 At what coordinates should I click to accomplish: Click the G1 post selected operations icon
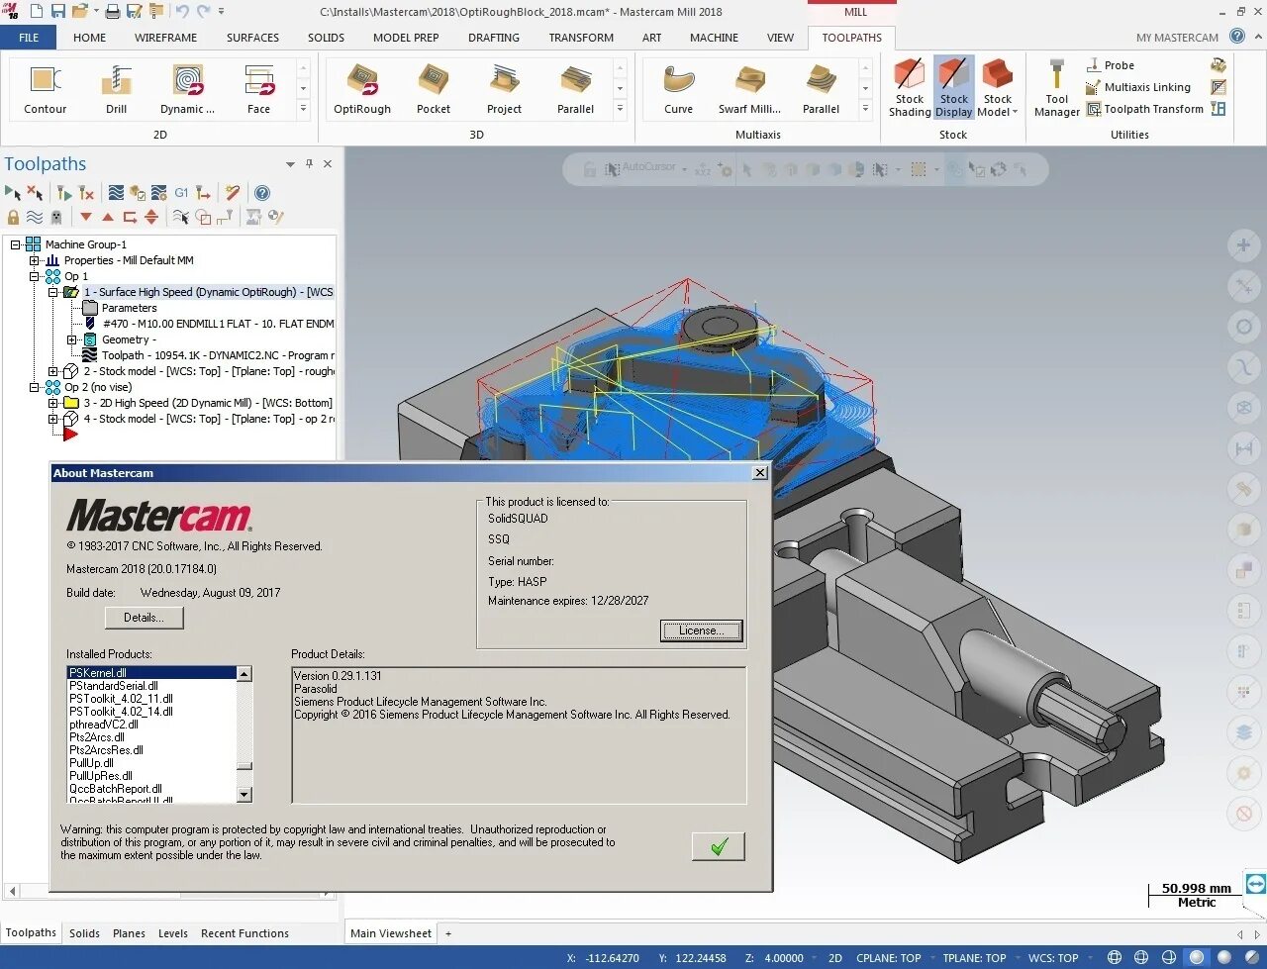(181, 192)
